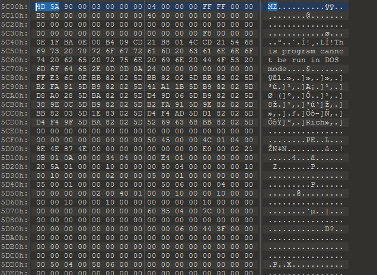Select byte B4 in row 5C40h
The image size is (377, 275).
coord(110,42)
